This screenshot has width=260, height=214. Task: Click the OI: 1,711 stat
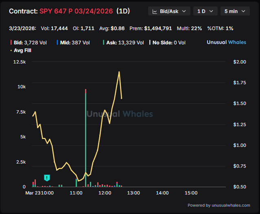click(x=83, y=28)
